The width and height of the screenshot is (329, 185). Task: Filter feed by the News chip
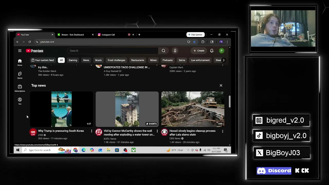pyautogui.click(x=86, y=60)
